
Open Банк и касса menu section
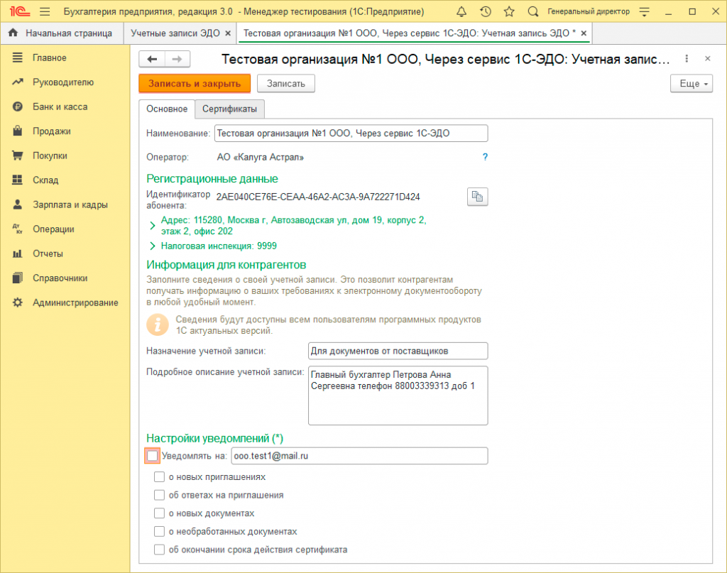tap(60, 107)
